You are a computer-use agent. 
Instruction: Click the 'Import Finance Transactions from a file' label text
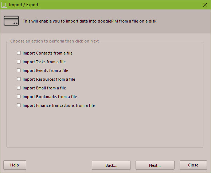pos(59,105)
